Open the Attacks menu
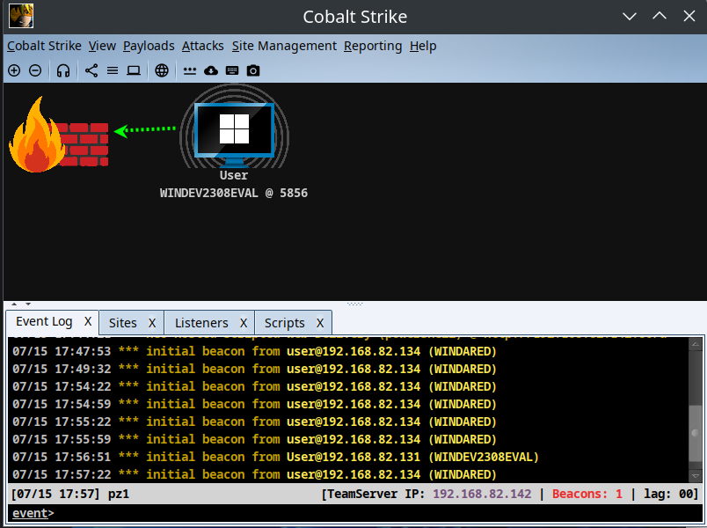 (x=202, y=46)
